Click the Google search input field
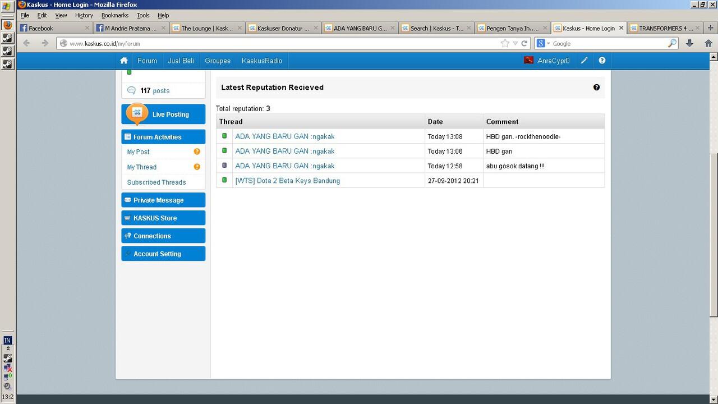This screenshot has height=404, width=718. 609,43
